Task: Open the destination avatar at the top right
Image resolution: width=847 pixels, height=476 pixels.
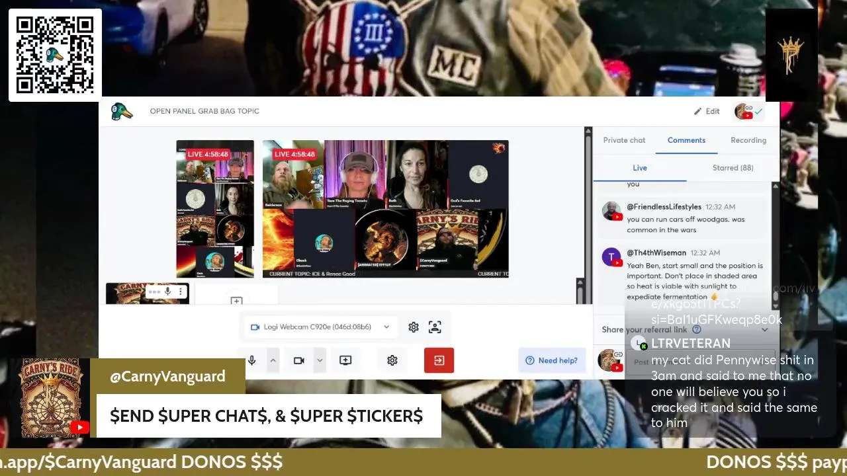Action: [x=743, y=111]
